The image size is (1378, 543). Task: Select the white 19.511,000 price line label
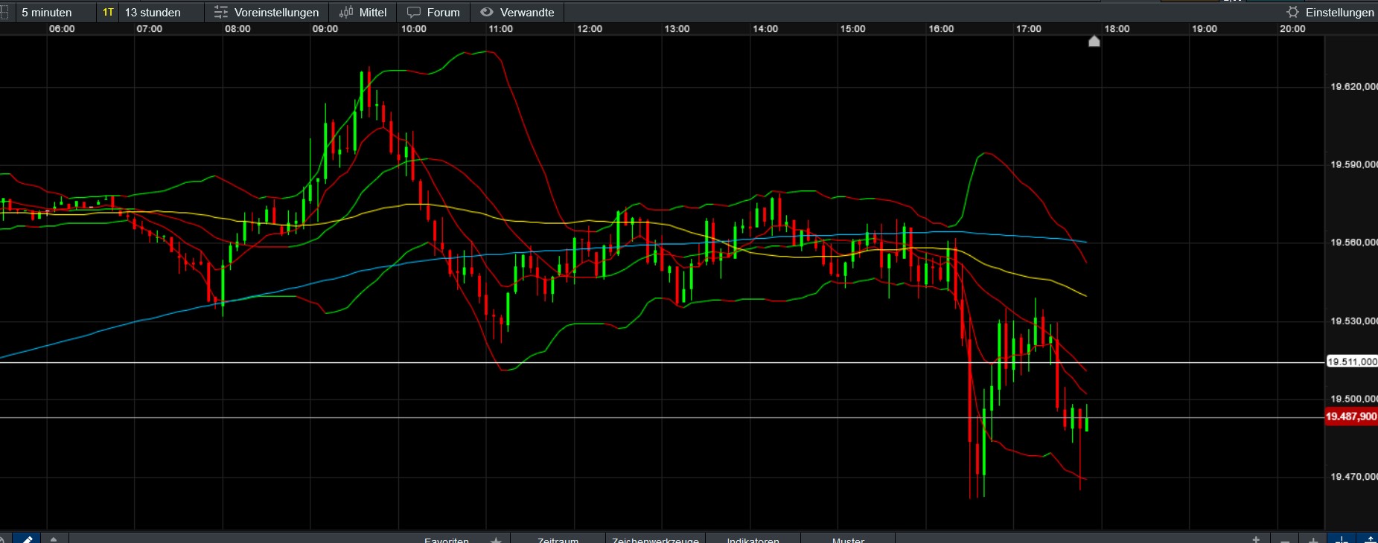1352,362
